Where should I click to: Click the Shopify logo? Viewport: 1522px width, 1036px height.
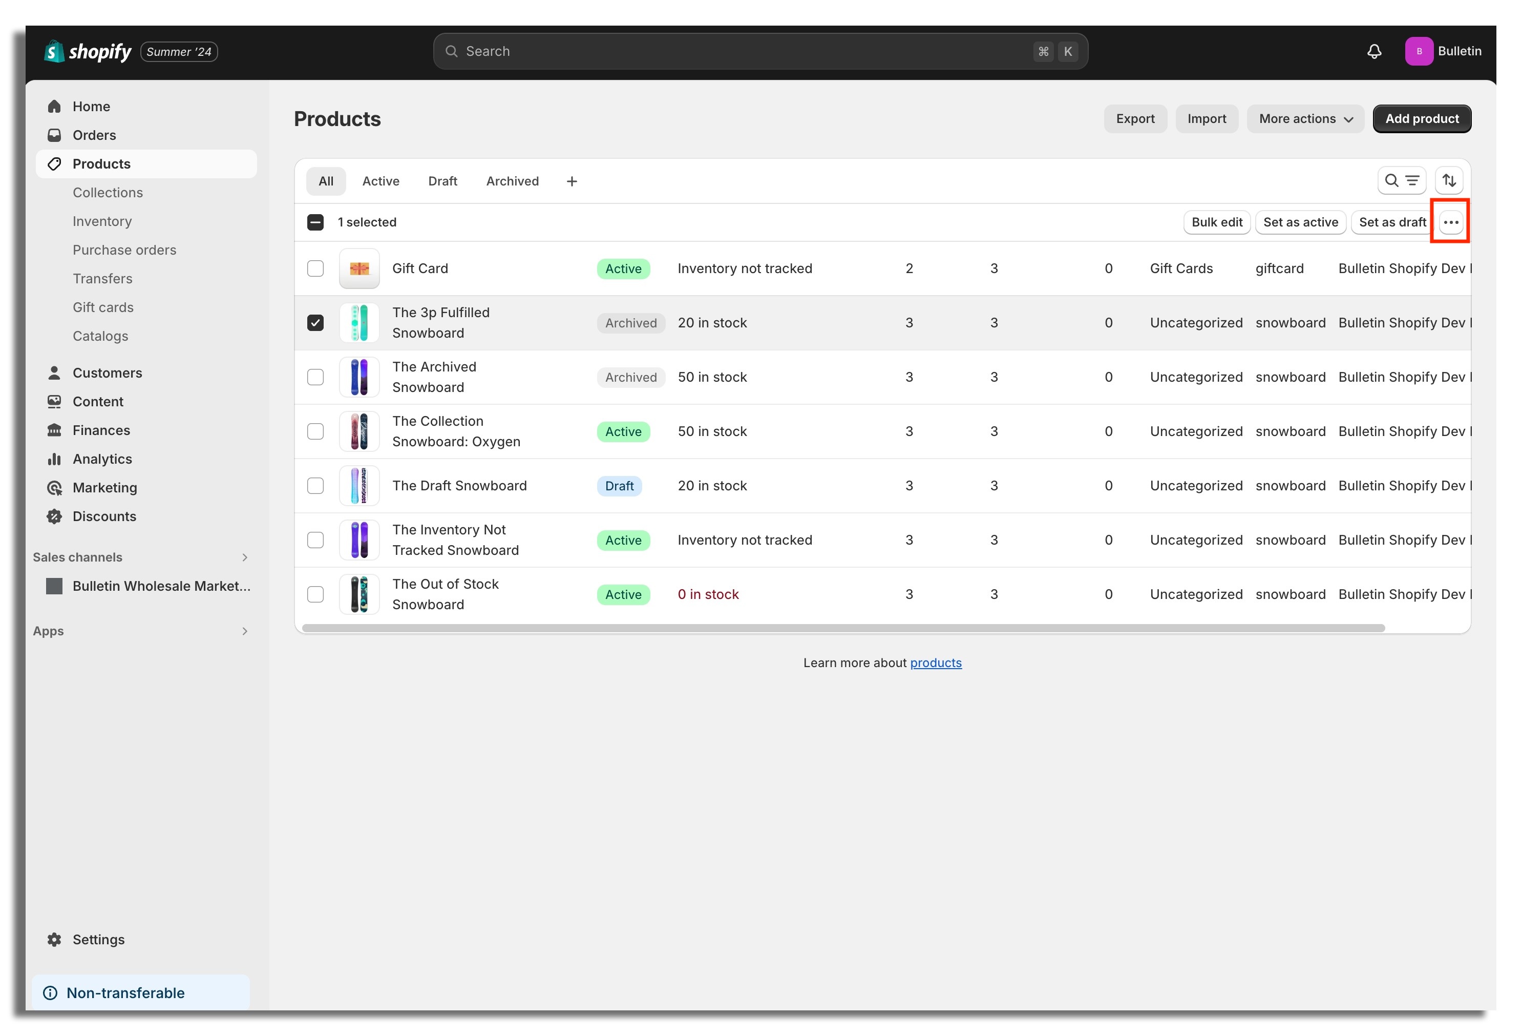point(88,51)
